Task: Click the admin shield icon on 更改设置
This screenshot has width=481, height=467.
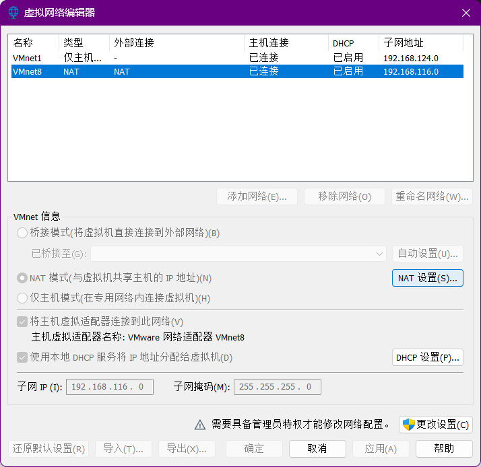Action: [409, 425]
